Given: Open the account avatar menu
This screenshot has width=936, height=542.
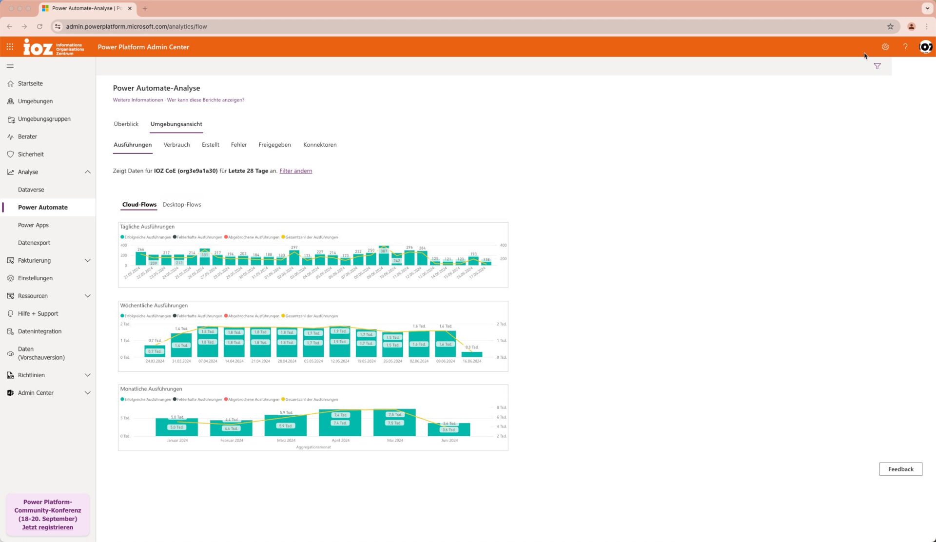Looking at the screenshot, I should 925,47.
